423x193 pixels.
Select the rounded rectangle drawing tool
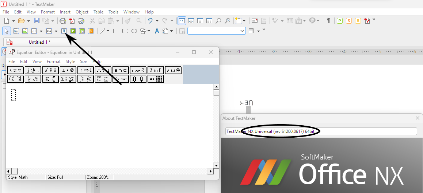125,31
